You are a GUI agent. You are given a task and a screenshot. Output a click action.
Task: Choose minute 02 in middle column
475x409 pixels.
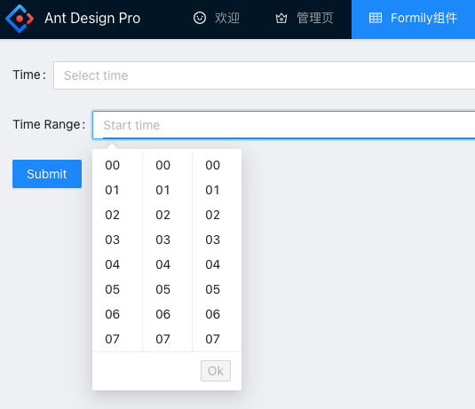click(167, 215)
